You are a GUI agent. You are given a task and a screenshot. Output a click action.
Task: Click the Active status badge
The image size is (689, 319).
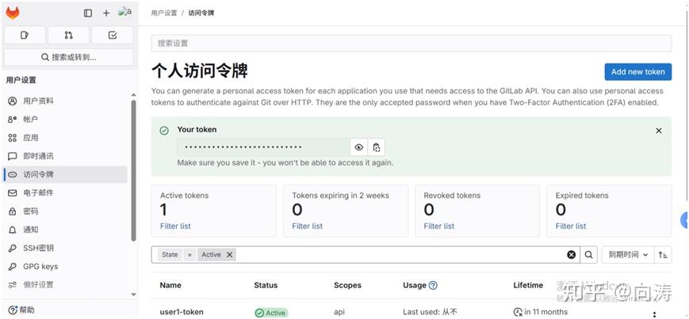(x=271, y=313)
